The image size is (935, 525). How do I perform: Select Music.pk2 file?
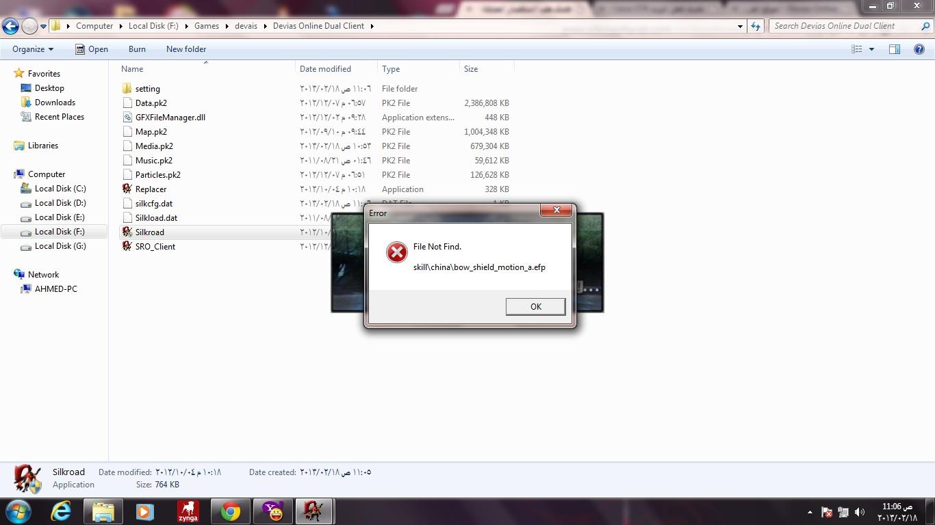[x=153, y=161]
